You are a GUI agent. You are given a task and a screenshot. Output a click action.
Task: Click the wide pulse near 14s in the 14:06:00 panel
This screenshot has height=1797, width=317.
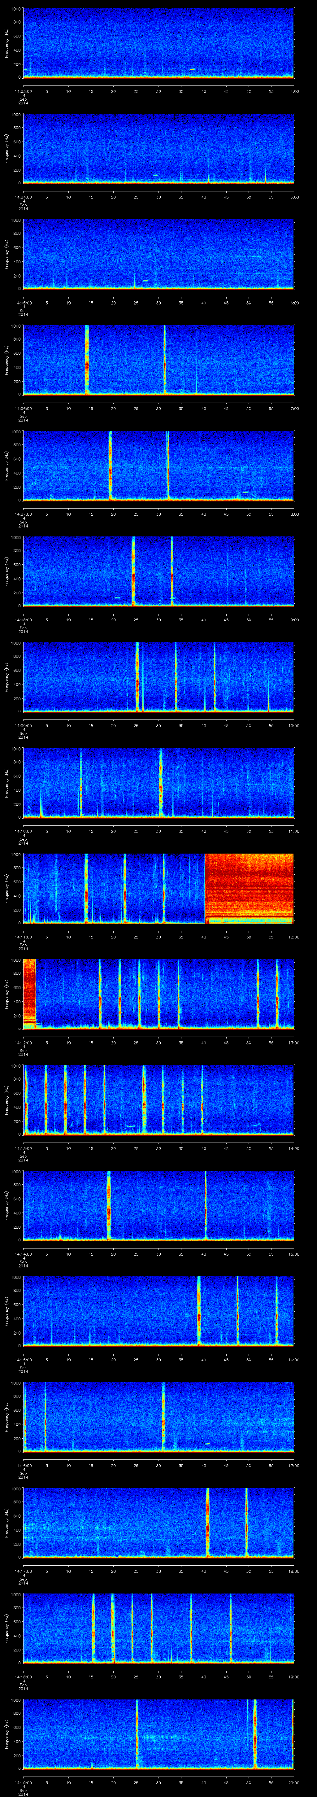tap(87, 359)
